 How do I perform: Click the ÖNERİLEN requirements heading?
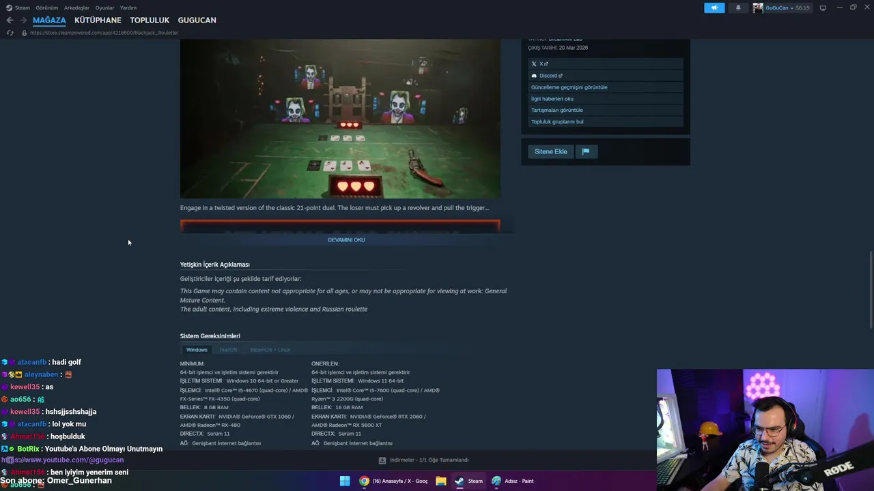(x=325, y=363)
